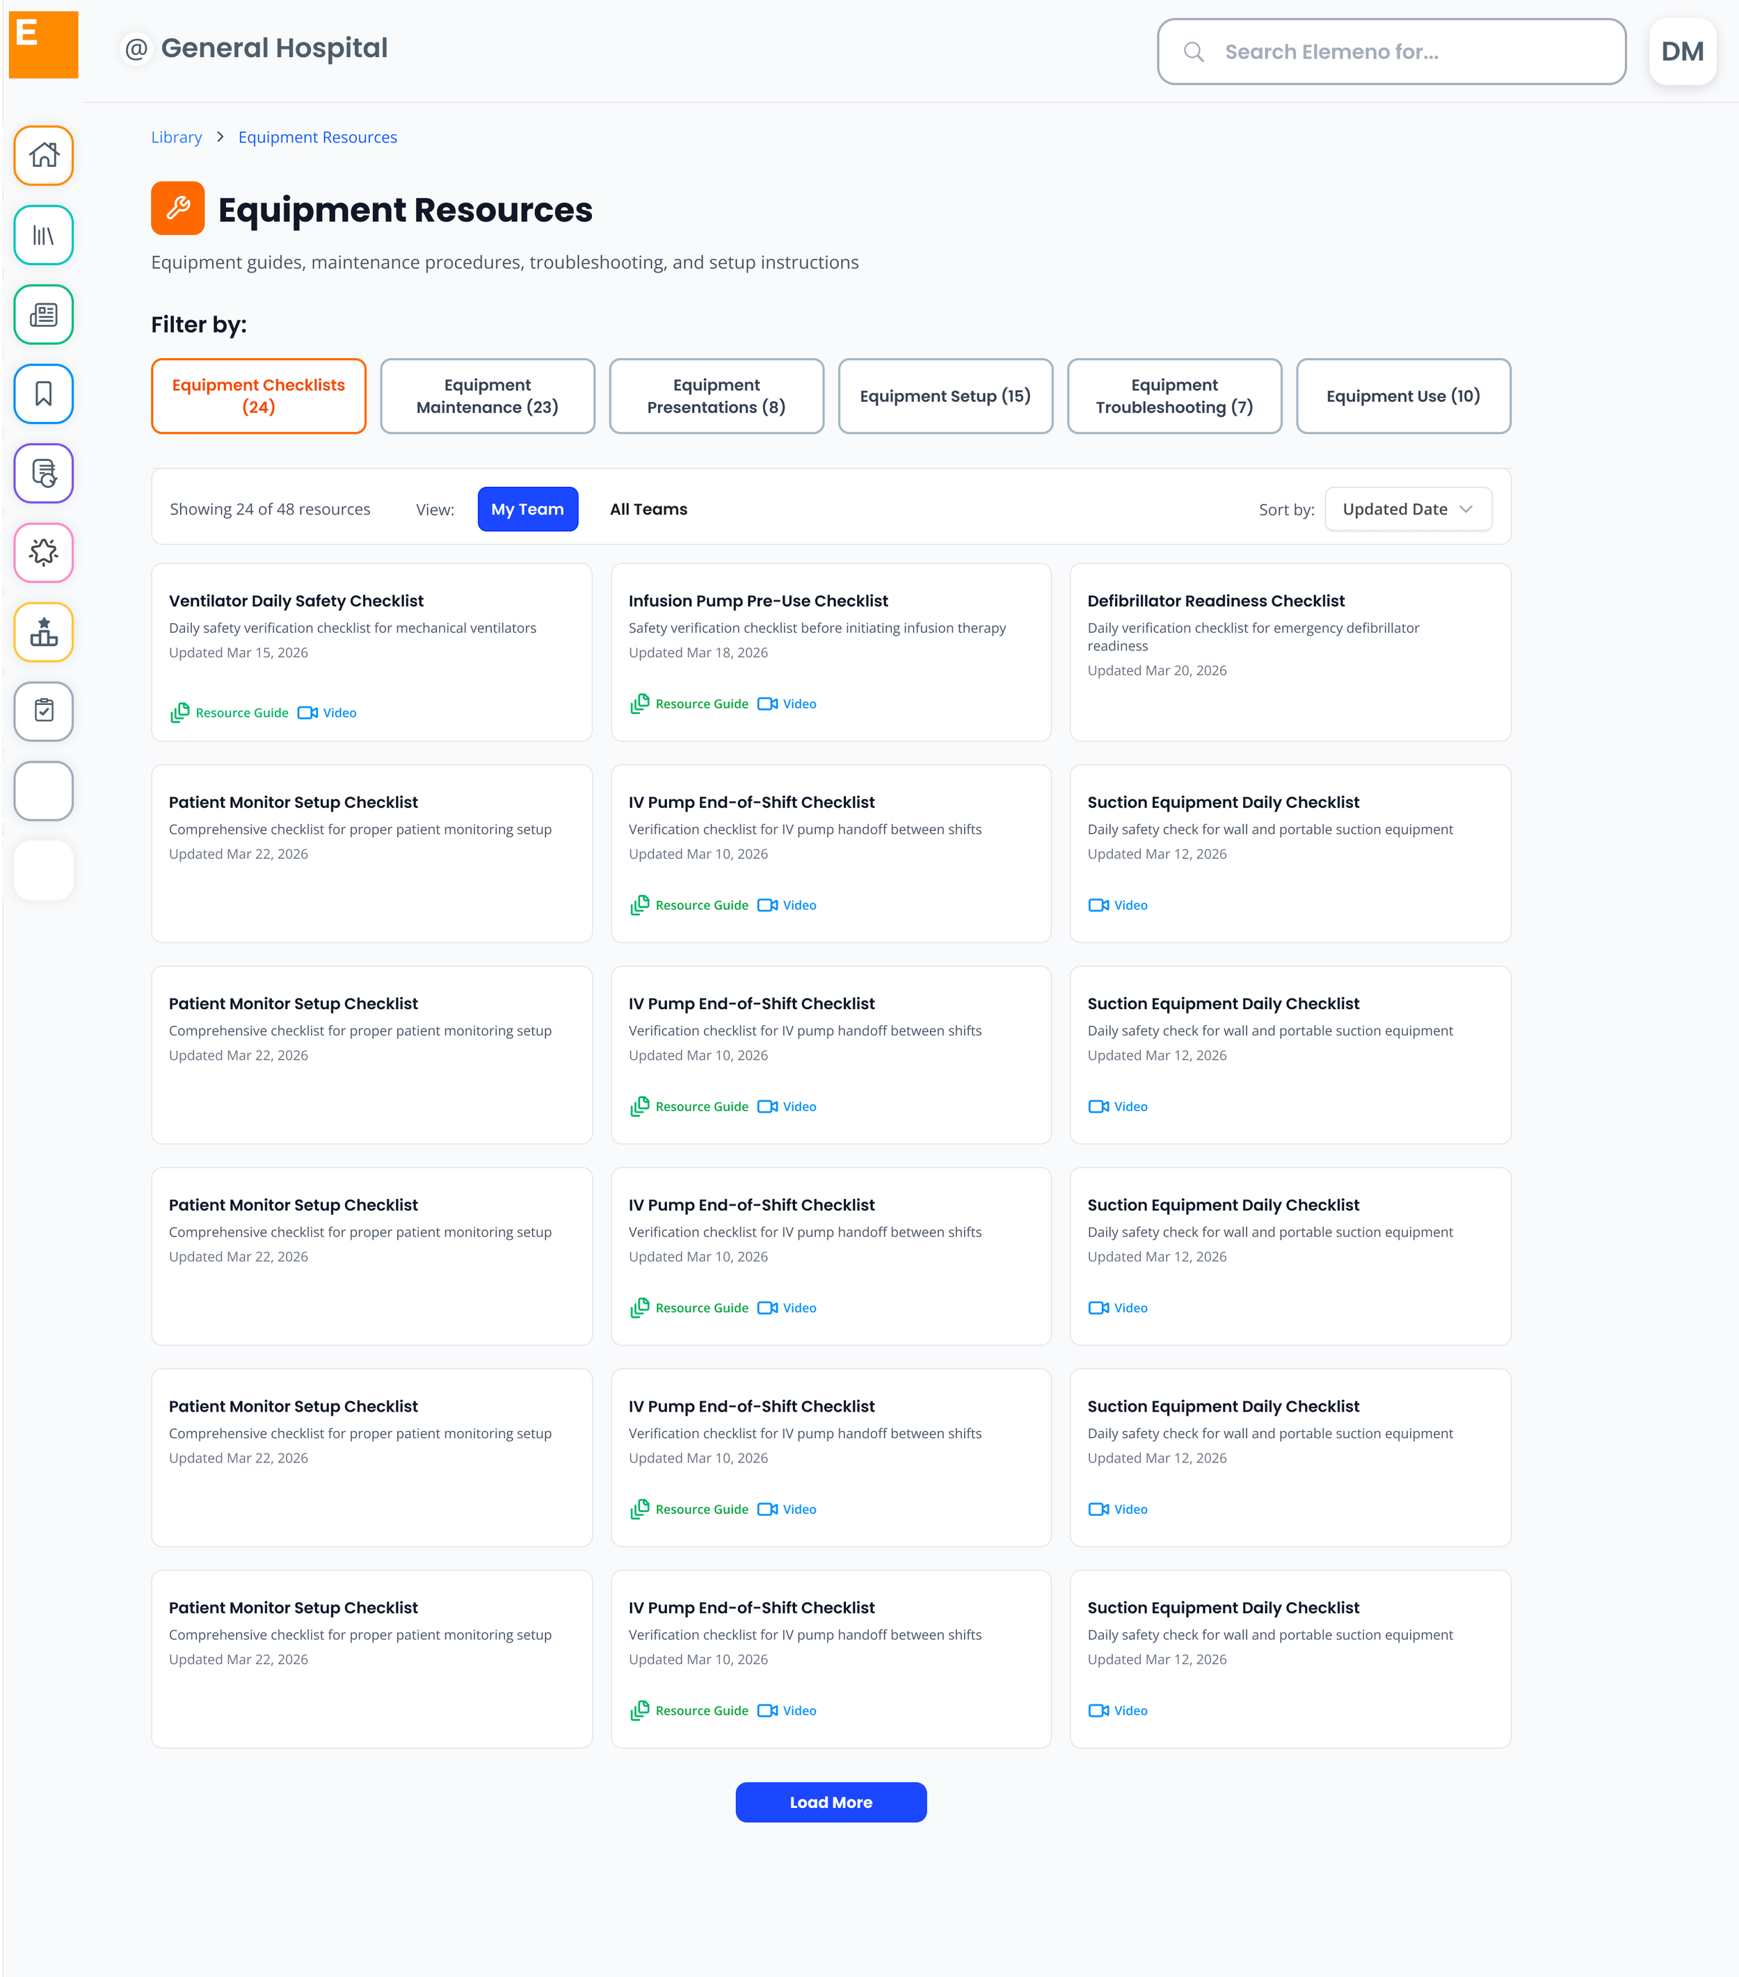The width and height of the screenshot is (1739, 1977).
Task: Open the Infusion Pump Pre-Use Checklist title
Action: (758, 601)
